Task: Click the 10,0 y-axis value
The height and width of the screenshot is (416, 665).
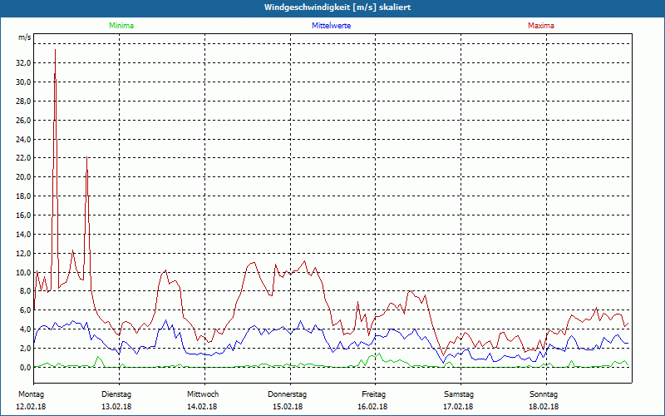Action: pos(24,272)
